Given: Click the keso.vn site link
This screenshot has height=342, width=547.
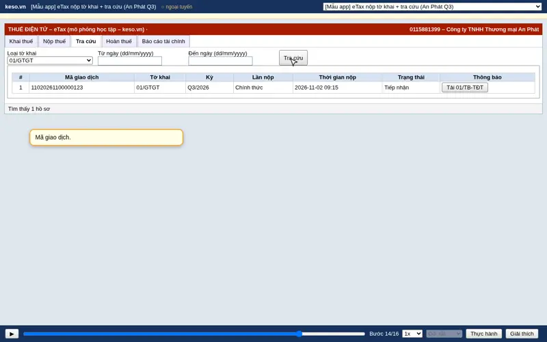Looking at the screenshot, I should coord(15,7).
